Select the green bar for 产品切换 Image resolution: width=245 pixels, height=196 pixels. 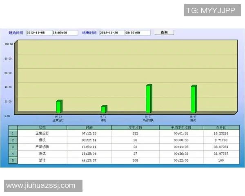point(149,99)
